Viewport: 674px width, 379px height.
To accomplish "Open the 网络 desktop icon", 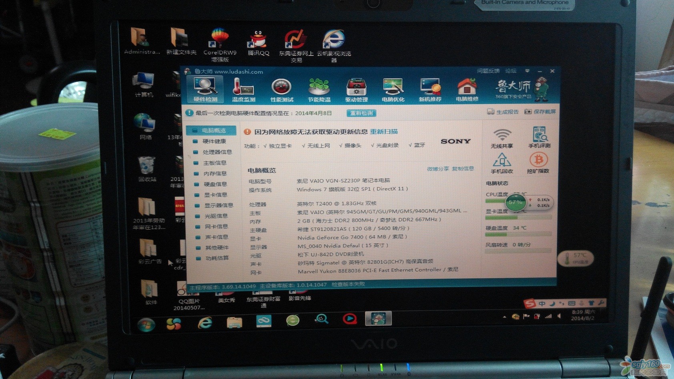I will point(145,126).
